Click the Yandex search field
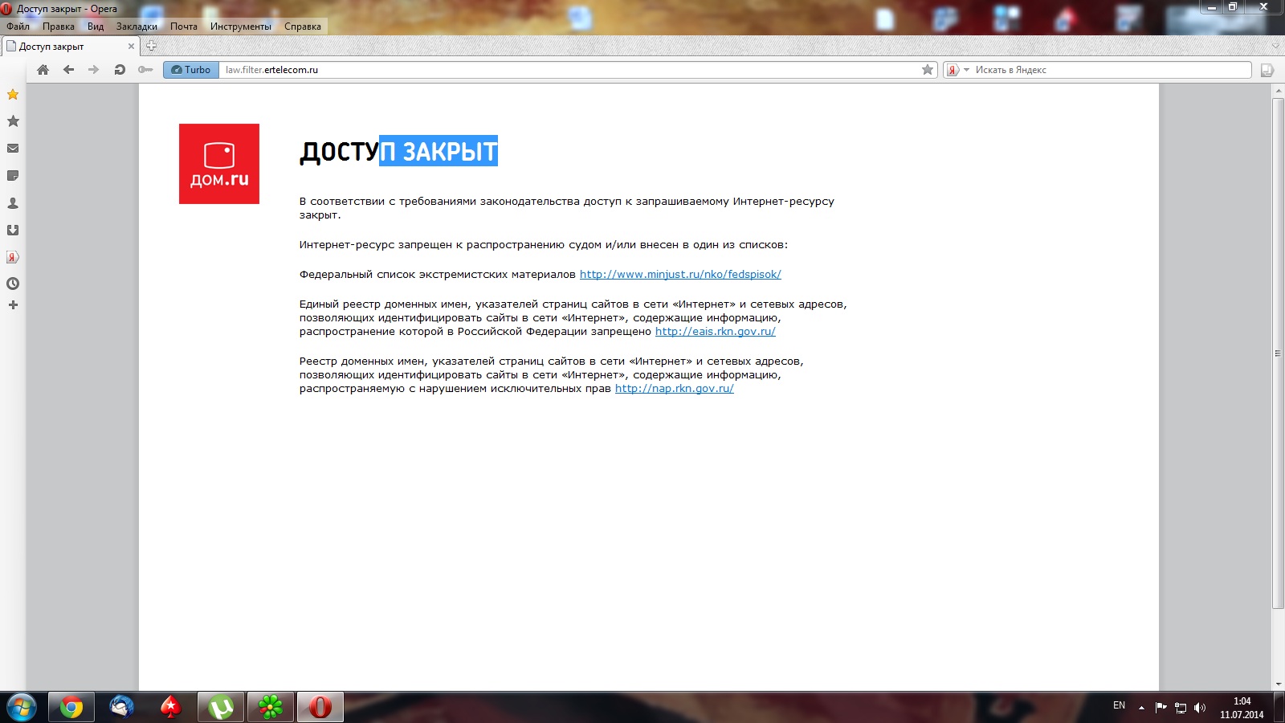1285x723 pixels. [1111, 70]
